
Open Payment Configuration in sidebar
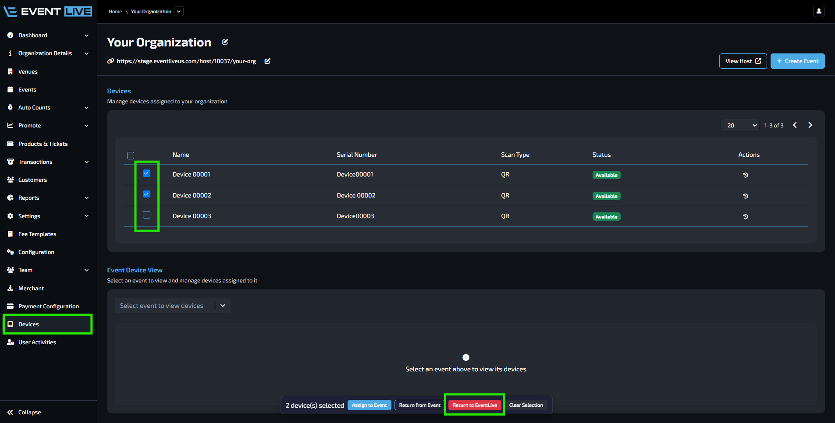(x=48, y=306)
